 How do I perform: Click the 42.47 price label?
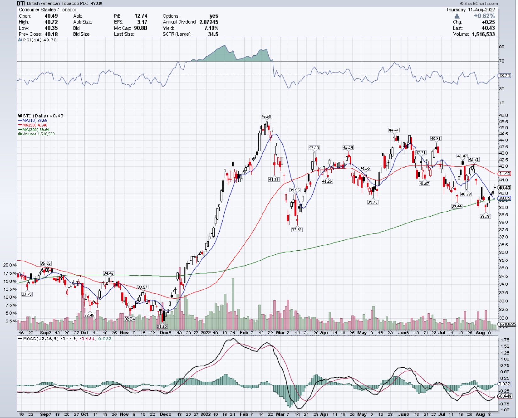point(462,156)
